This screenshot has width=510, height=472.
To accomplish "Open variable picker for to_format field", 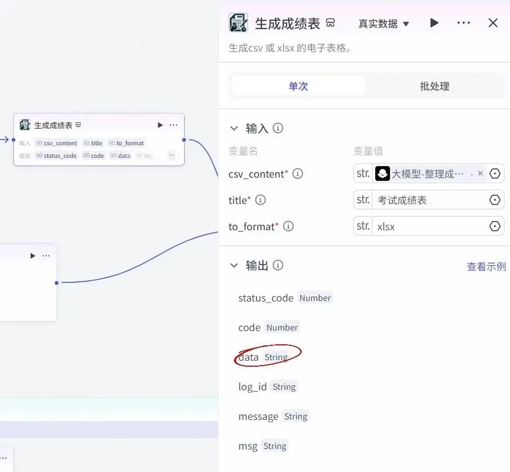I will point(495,226).
